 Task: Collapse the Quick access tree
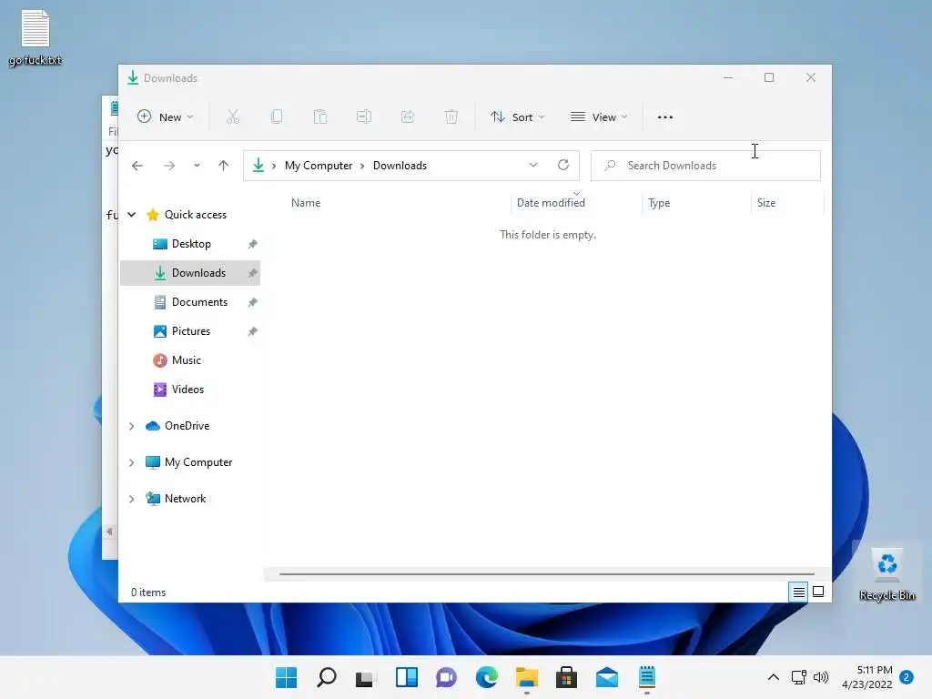[x=132, y=215]
